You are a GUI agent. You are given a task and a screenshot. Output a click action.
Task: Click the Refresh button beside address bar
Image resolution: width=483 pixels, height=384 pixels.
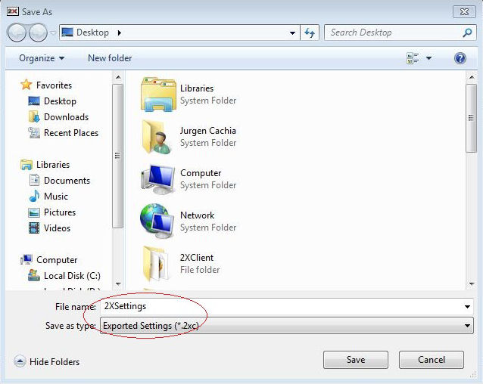click(x=310, y=33)
